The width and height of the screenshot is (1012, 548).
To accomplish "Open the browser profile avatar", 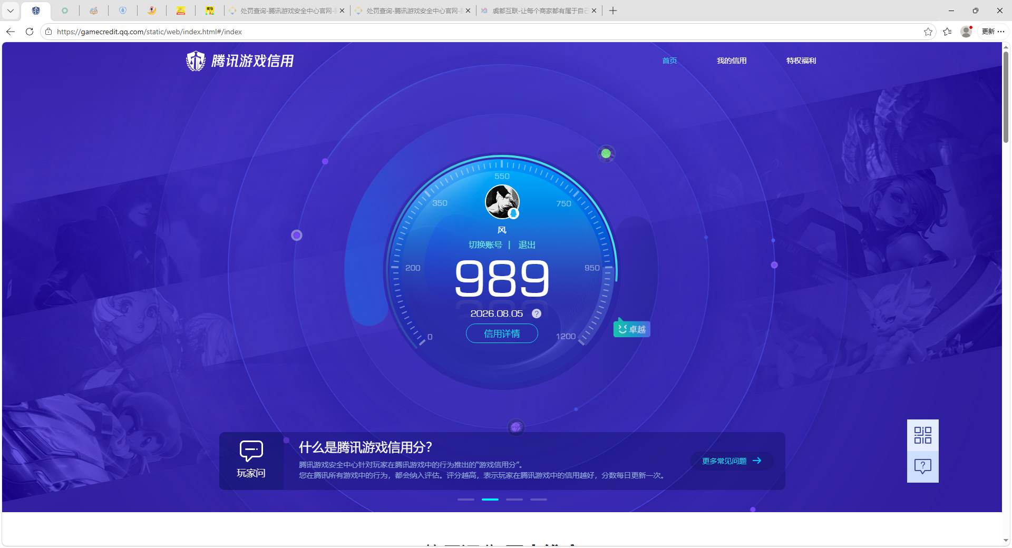I will point(966,32).
